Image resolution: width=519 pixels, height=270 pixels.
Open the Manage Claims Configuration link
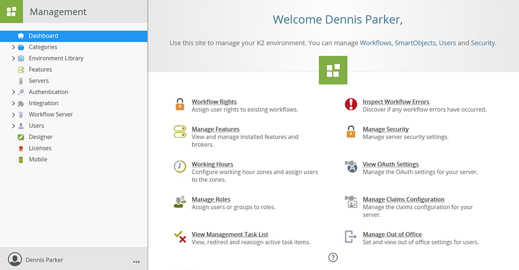[404, 199]
